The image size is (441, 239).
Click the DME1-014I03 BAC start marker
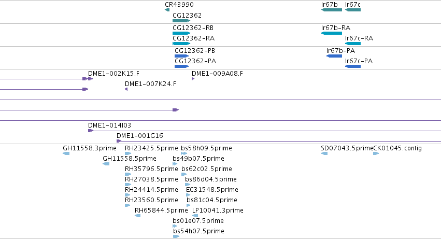(x=91, y=131)
